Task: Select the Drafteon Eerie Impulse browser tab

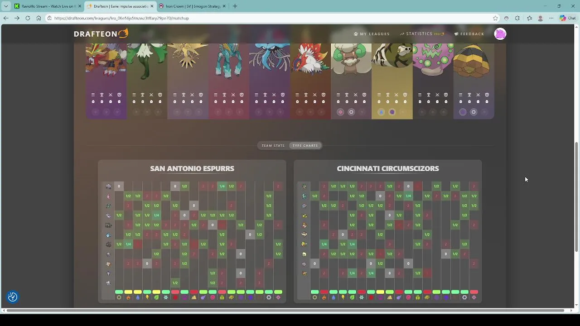Action: coord(120,6)
